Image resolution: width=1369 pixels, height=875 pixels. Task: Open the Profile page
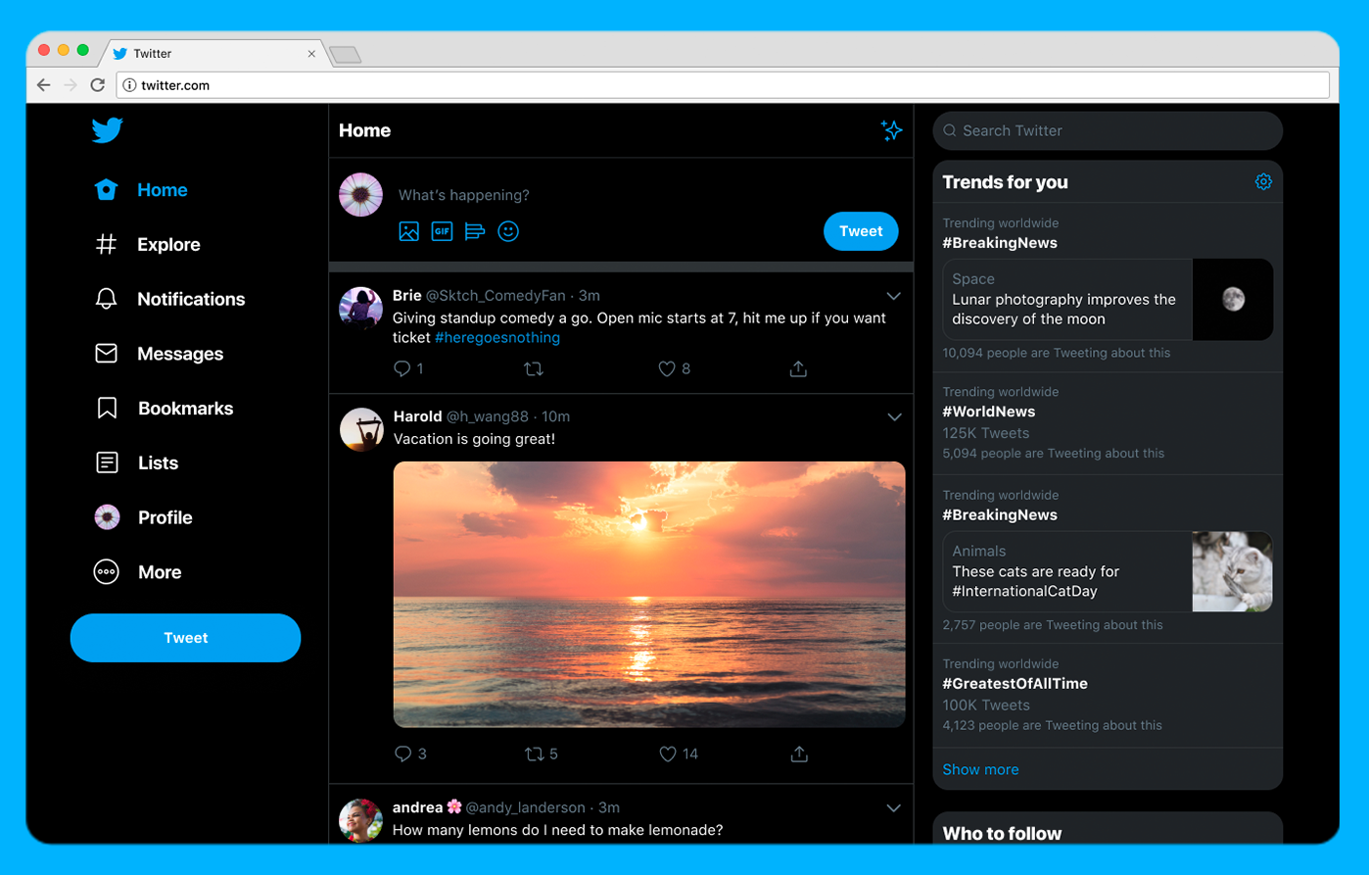[x=143, y=517]
